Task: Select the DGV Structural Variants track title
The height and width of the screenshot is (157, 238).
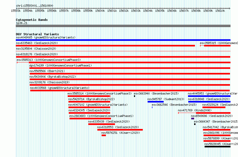Action: [x=37, y=34]
